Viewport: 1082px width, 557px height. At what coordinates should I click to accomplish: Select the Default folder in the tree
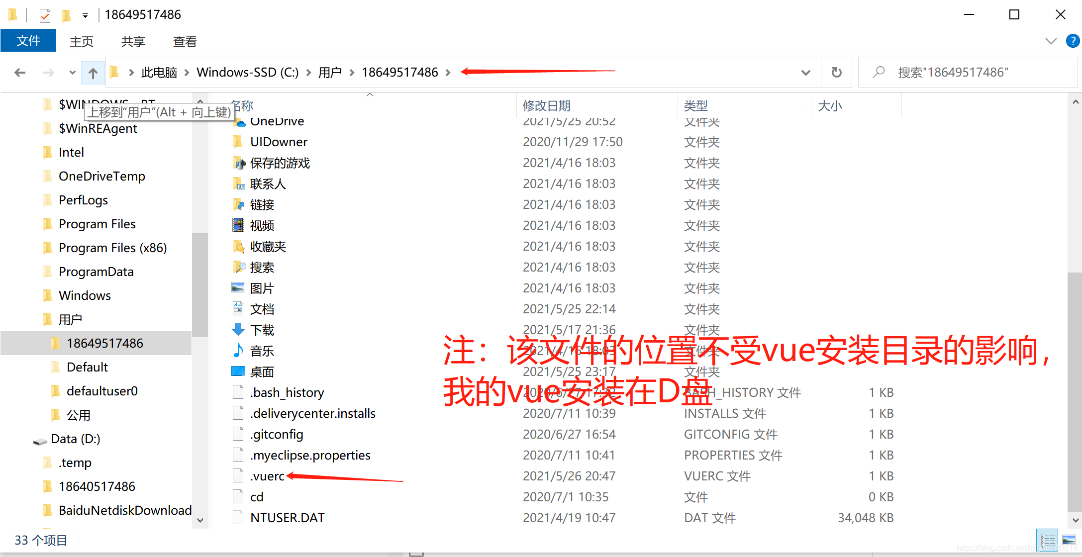(x=87, y=367)
